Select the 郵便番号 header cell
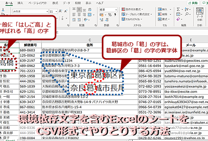The height and width of the screenshot is (141, 208). click(30, 45)
